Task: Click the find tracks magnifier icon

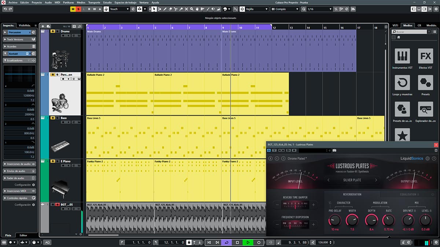Action: pos(80,26)
